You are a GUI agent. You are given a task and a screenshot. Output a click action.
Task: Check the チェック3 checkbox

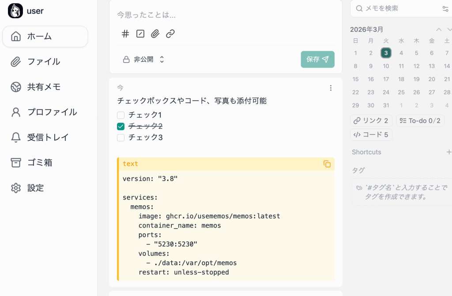point(121,138)
